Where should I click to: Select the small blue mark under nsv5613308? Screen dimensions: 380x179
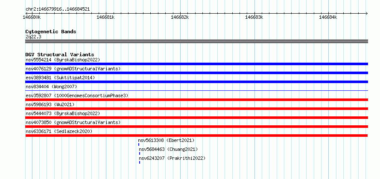139,144
